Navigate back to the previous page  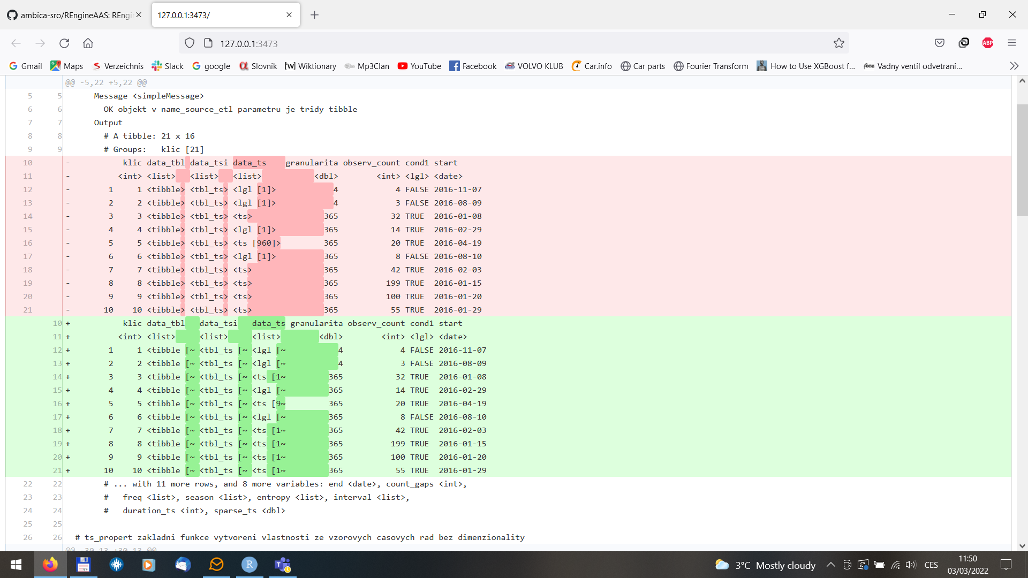tap(16, 43)
